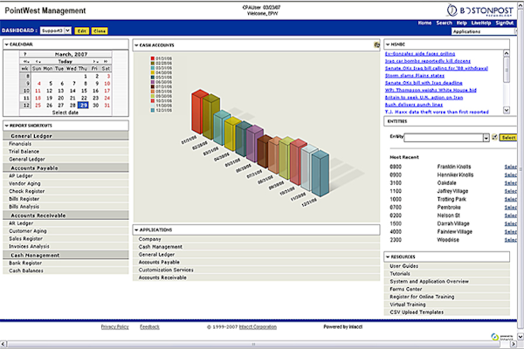Click the news panel scrollbar up arrow
The image size is (524, 349).
coord(507,53)
